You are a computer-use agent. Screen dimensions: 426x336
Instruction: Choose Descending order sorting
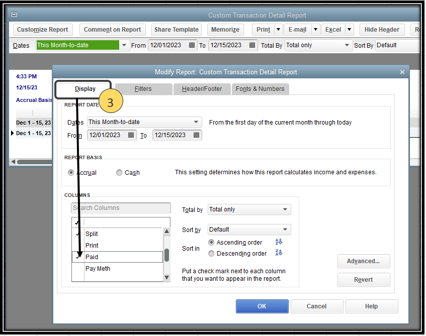tap(211, 254)
